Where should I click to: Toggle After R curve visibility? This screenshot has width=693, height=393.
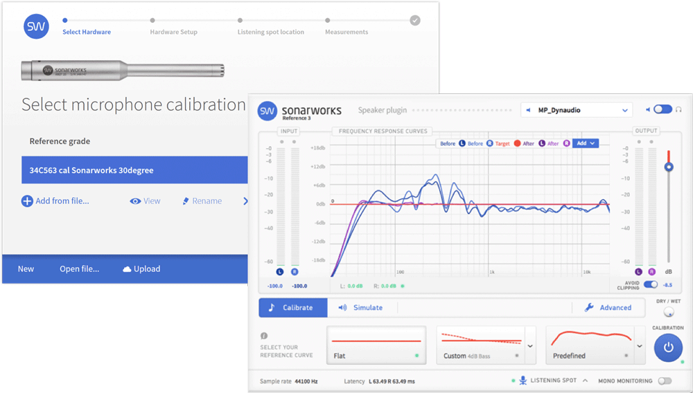point(566,143)
